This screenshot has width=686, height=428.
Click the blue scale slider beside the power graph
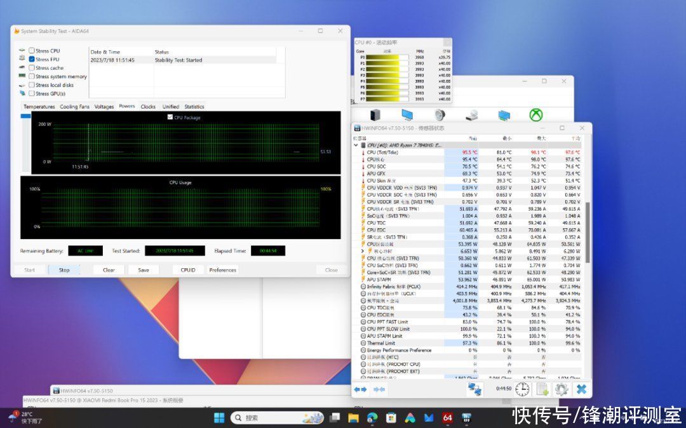coord(26,116)
